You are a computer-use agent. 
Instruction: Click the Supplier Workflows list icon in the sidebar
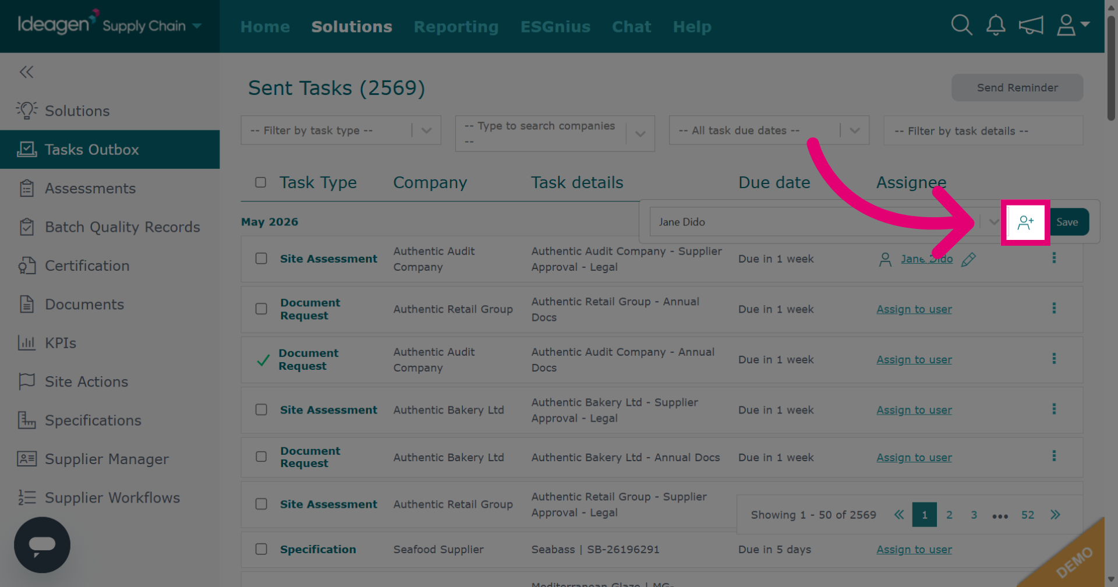27,497
